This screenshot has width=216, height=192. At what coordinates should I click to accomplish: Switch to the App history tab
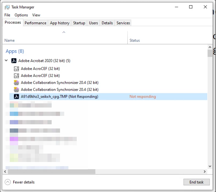coord(60,23)
